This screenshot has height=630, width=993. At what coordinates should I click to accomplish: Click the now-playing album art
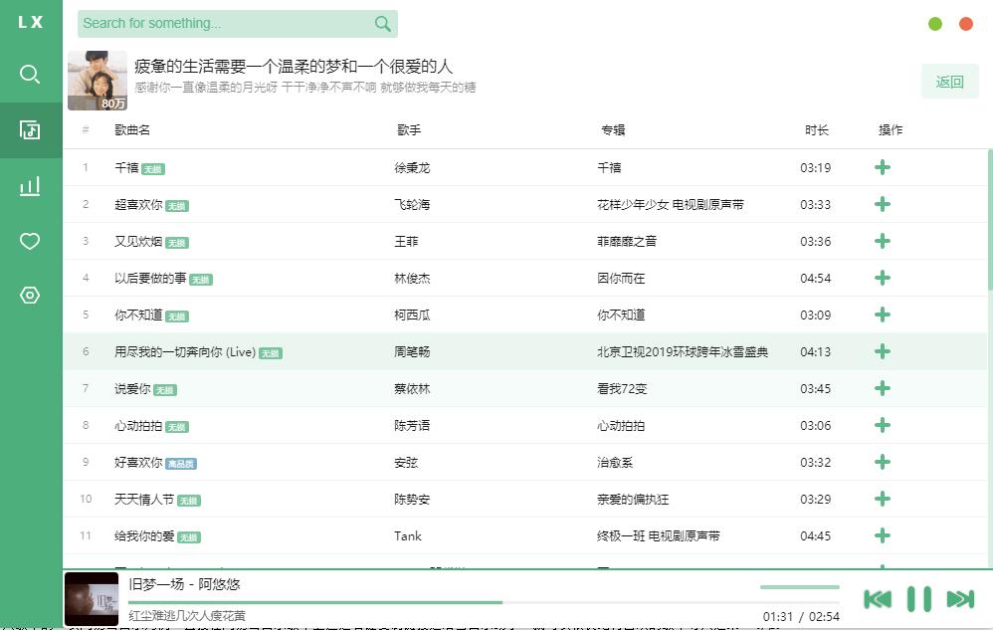click(92, 599)
